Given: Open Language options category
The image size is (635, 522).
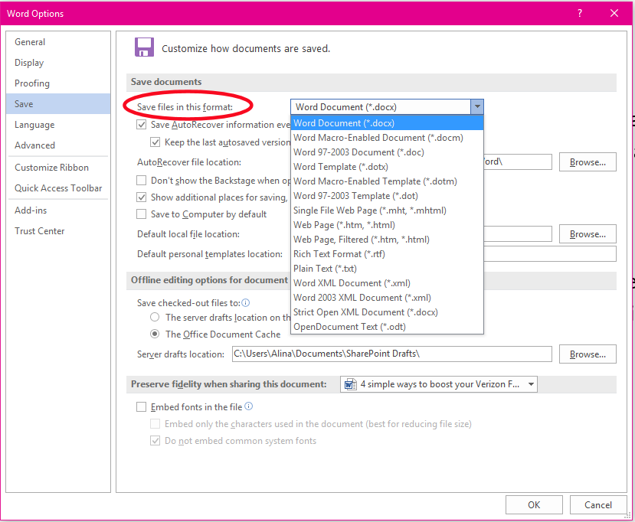Looking at the screenshot, I should click(x=58, y=124).
